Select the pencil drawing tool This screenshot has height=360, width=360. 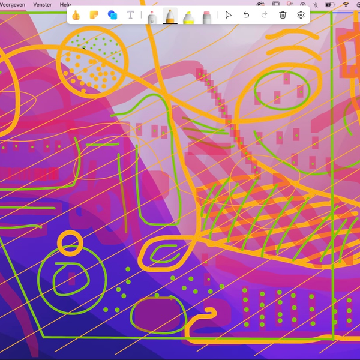click(x=170, y=16)
